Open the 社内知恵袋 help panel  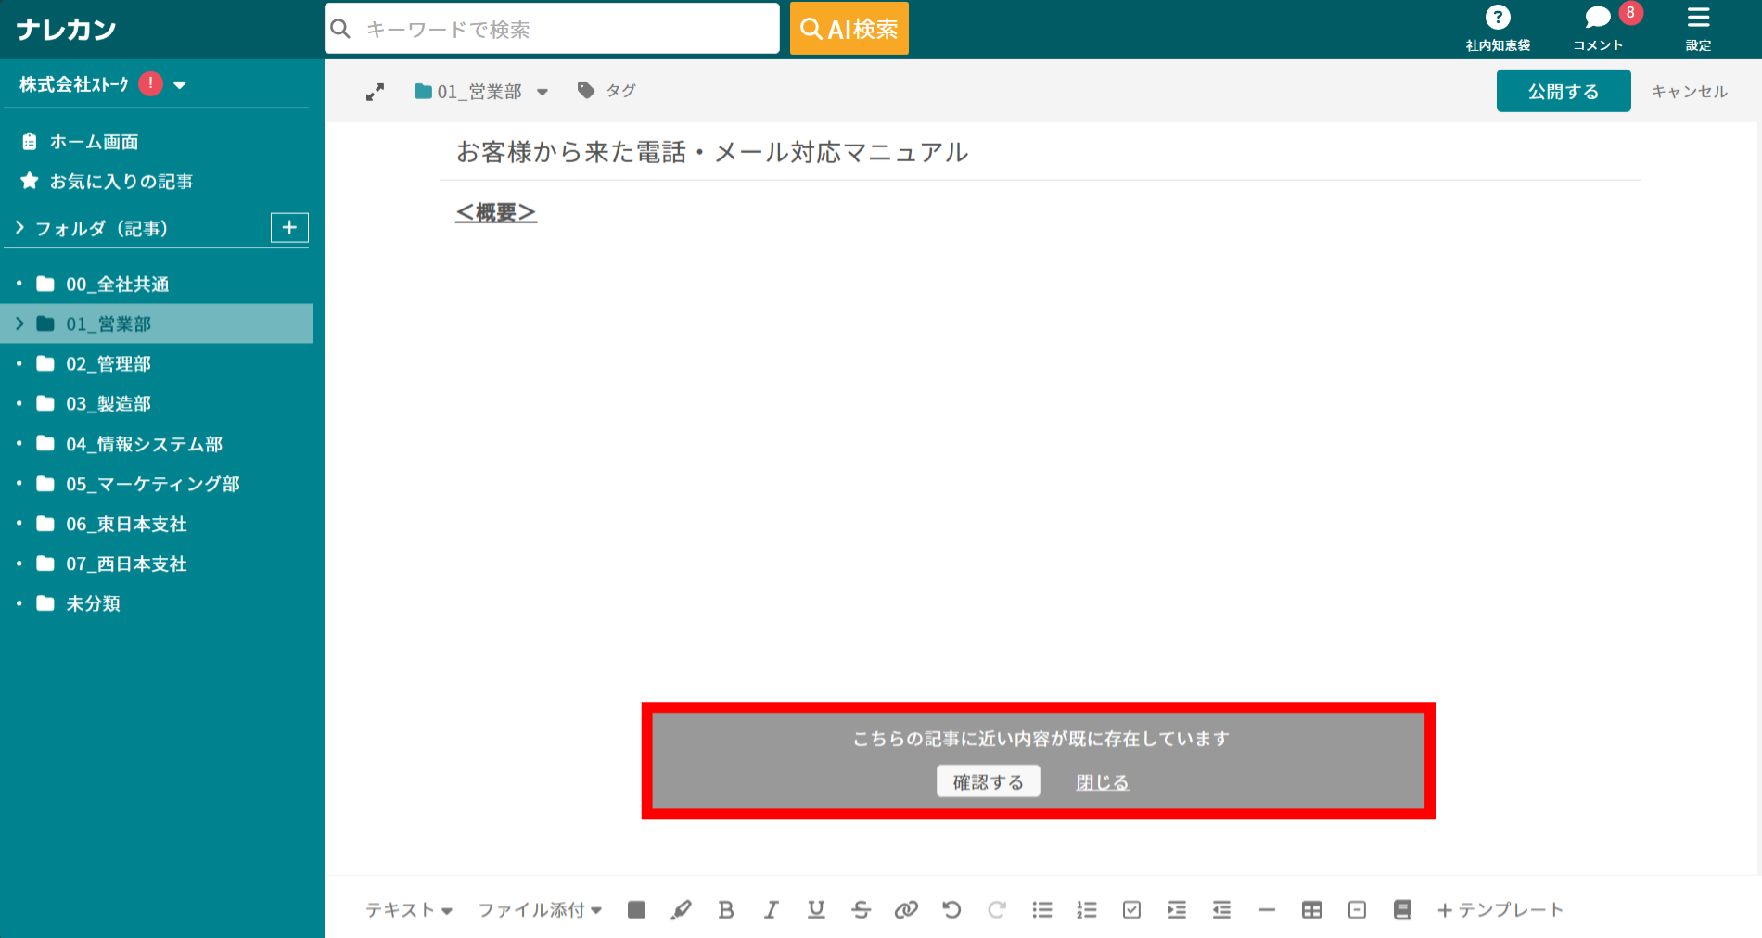click(x=1497, y=27)
